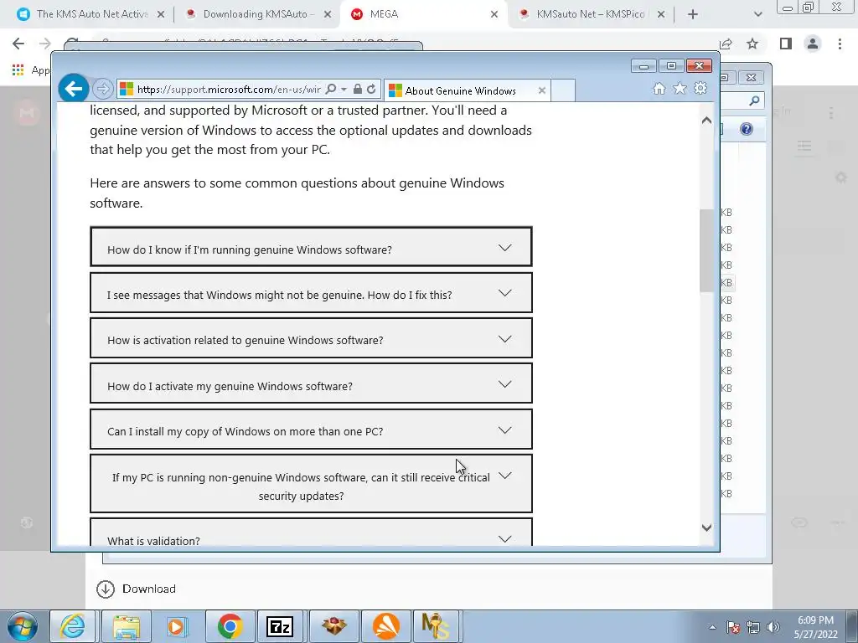Screen dimensions: 858x643
Task: Click the search magnifier in IE address bar
Action: (330, 89)
